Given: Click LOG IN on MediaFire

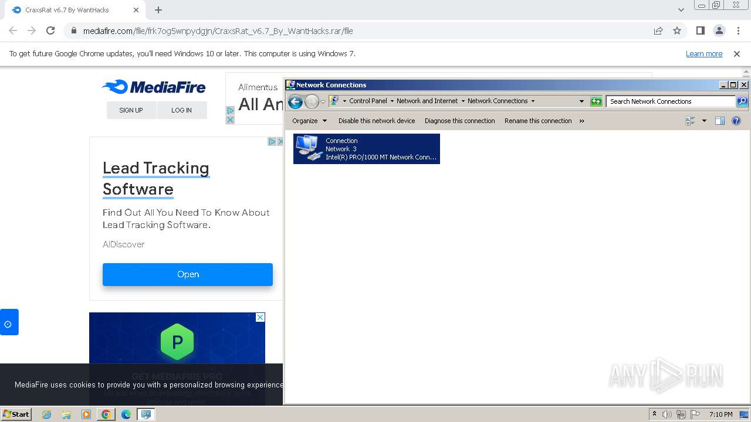Looking at the screenshot, I should 182,110.
